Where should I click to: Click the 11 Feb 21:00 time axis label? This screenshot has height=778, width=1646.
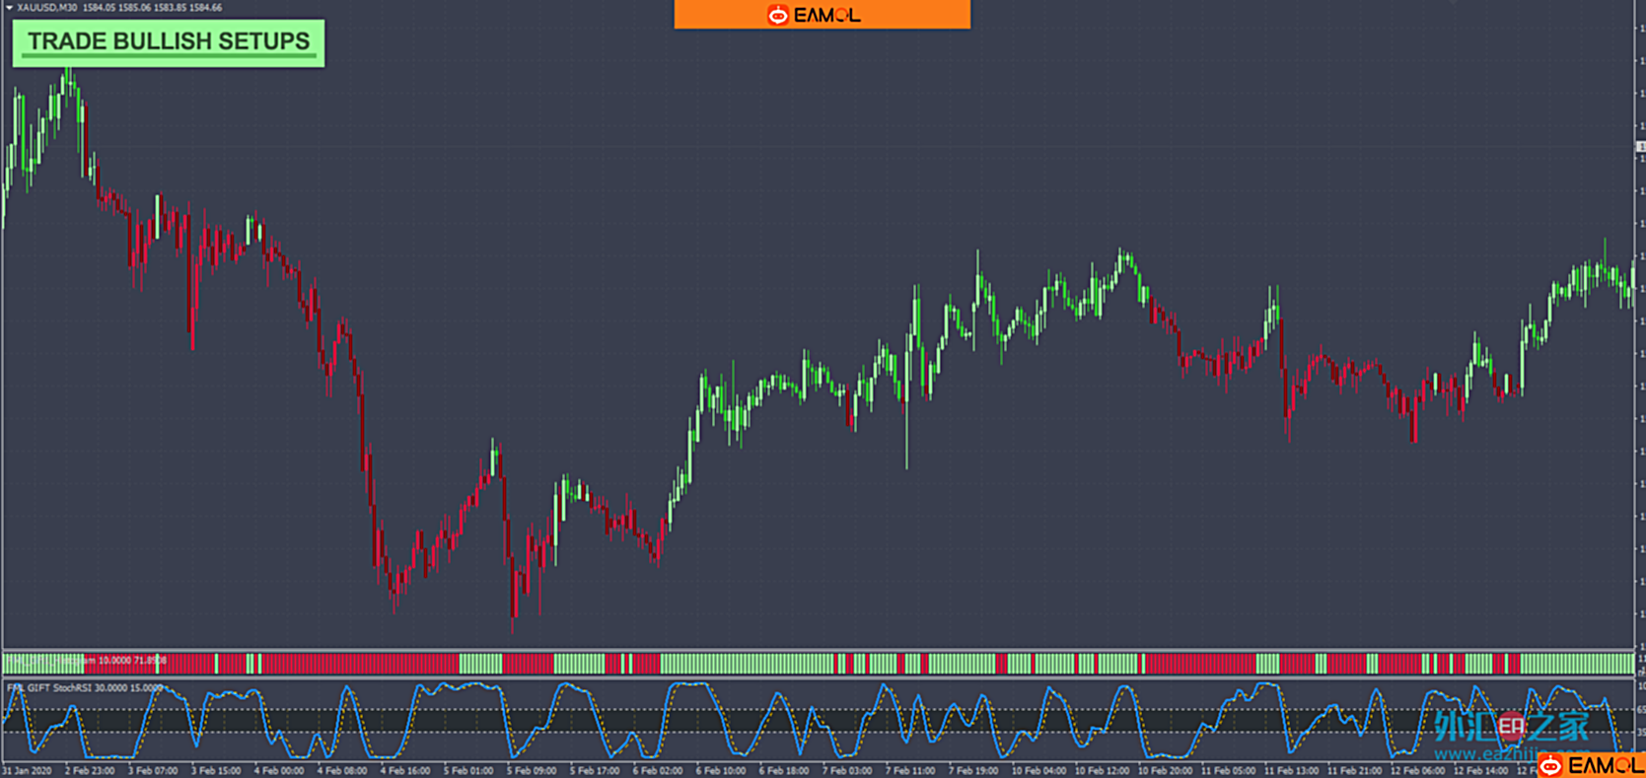[x=1354, y=770]
